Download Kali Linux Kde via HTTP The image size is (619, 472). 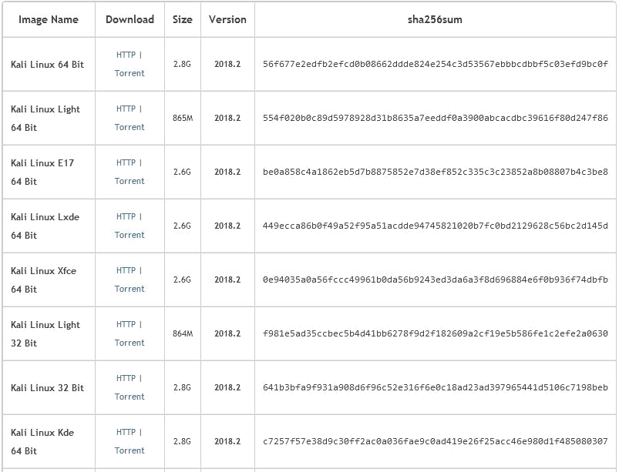(x=126, y=433)
